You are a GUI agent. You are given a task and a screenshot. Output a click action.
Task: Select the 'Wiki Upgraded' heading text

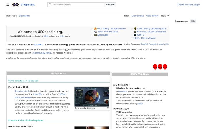pos(124,112)
